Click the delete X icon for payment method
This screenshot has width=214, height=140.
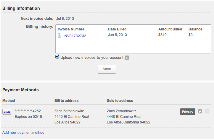tap(207, 111)
